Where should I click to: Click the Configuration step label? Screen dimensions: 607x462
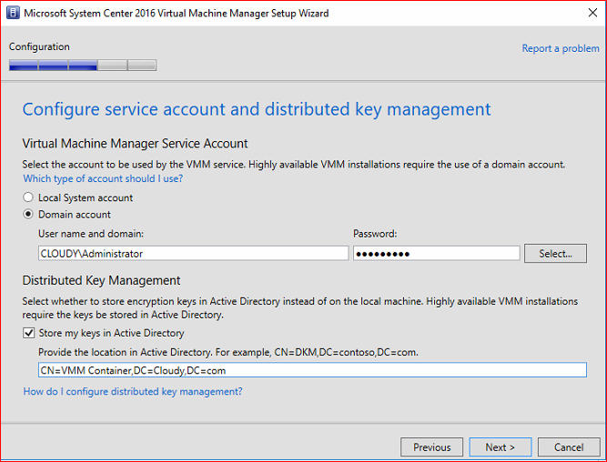pos(39,46)
